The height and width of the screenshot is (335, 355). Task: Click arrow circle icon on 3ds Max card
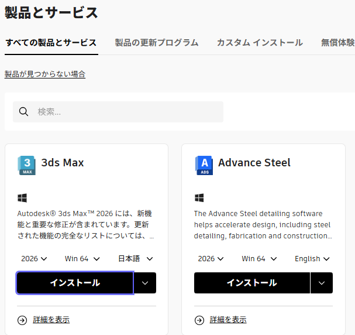click(22, 320)
